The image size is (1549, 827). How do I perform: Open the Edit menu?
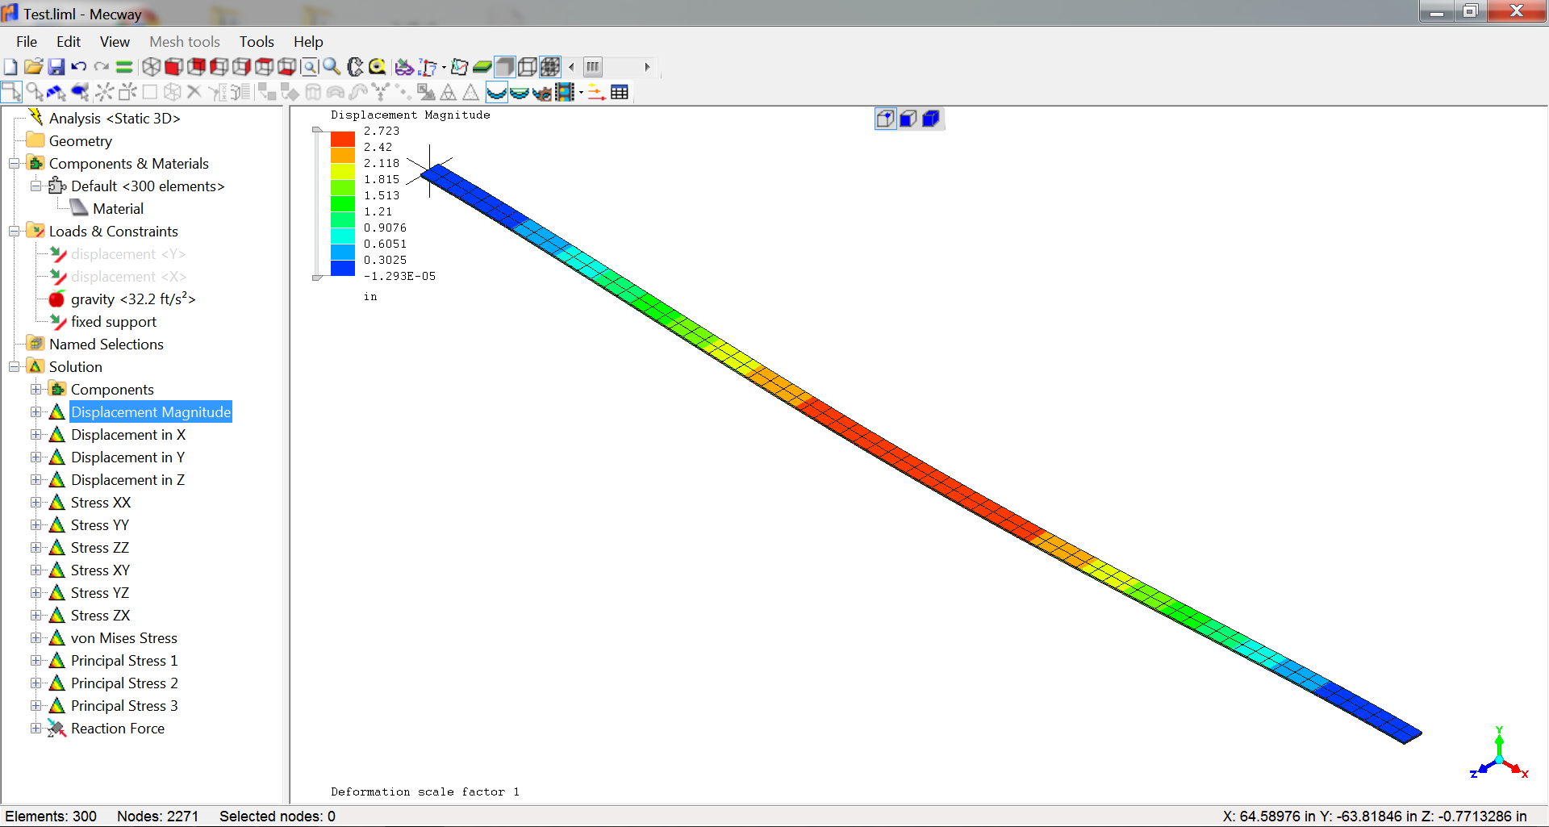click(x=69, y=42)
